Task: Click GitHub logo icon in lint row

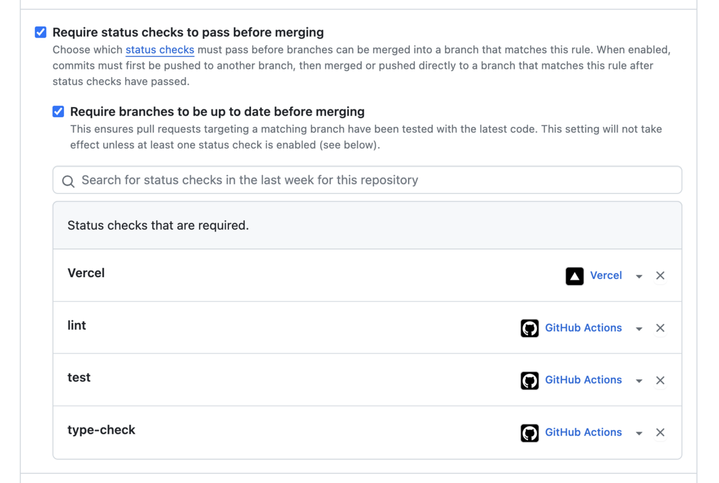Action: coord(530,328)
